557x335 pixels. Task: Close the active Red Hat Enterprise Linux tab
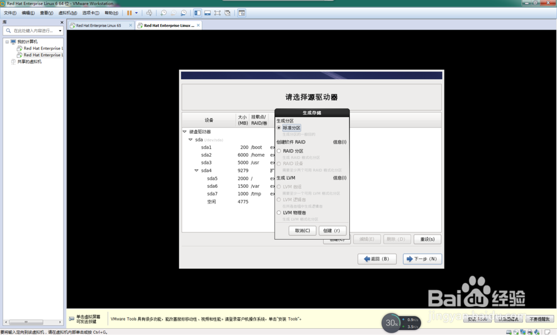[198, 25]
